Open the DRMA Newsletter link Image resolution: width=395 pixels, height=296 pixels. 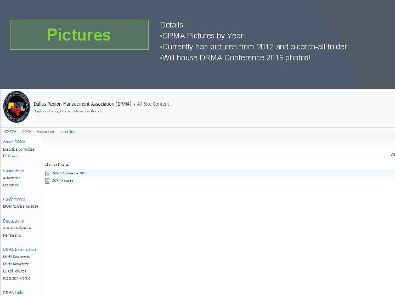point(15,264)
